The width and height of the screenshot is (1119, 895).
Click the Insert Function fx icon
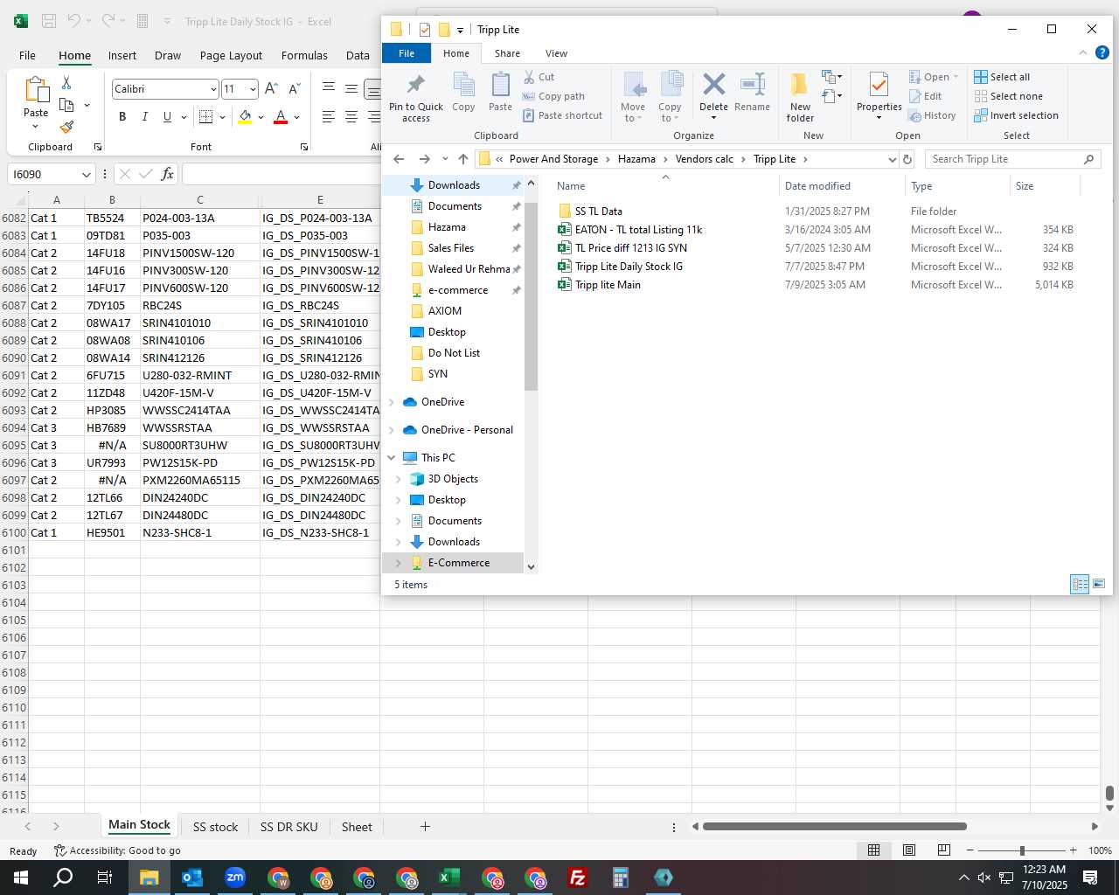click(167, 174)
